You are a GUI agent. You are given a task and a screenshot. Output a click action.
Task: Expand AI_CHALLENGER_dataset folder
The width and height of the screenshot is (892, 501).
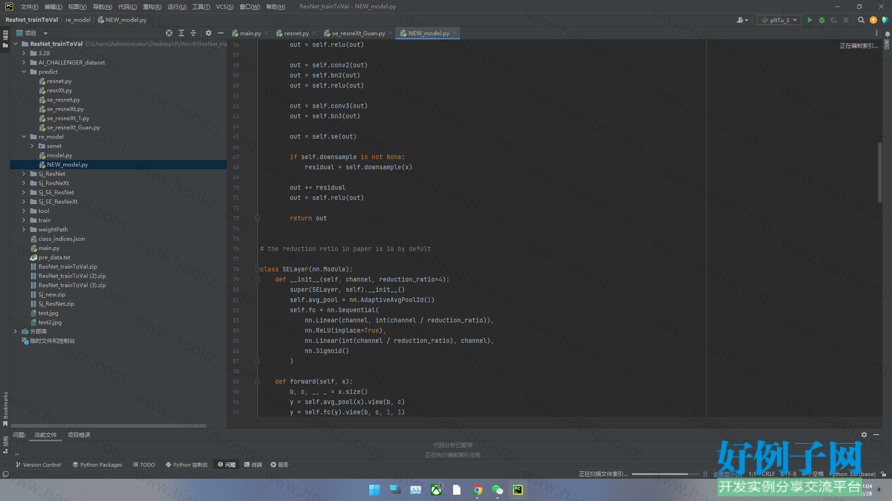tap(24, 63)
